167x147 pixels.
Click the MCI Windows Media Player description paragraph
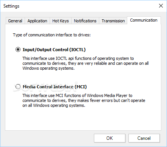(x=84, y=100)
